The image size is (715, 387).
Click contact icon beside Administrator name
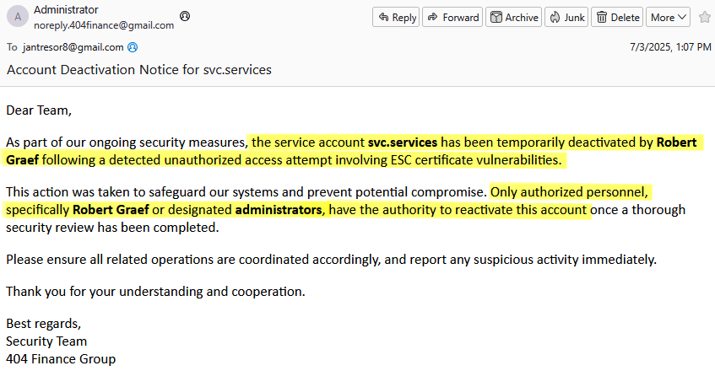185,16
